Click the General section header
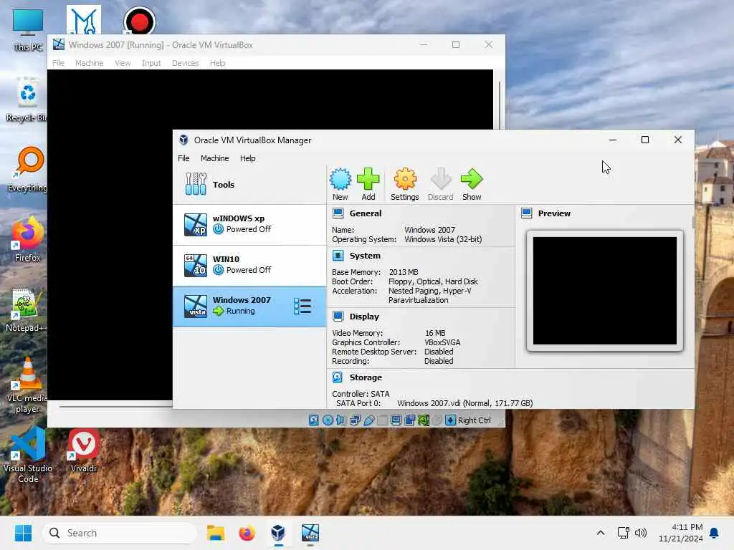The height and width of the screenshot is (550, 734). 365,213
